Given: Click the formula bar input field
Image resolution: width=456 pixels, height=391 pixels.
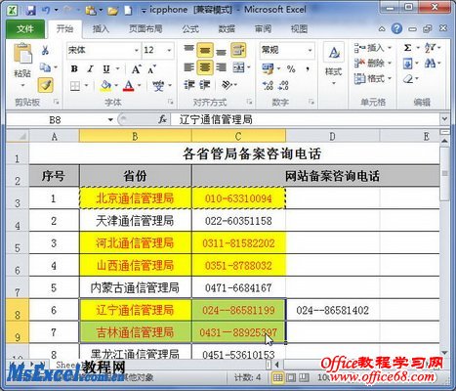Looking at the screenshot, I should (x=305, y=120).
